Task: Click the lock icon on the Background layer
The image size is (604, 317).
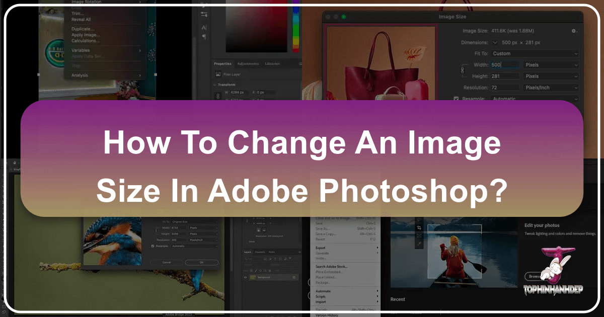Action: pos(294,277)
